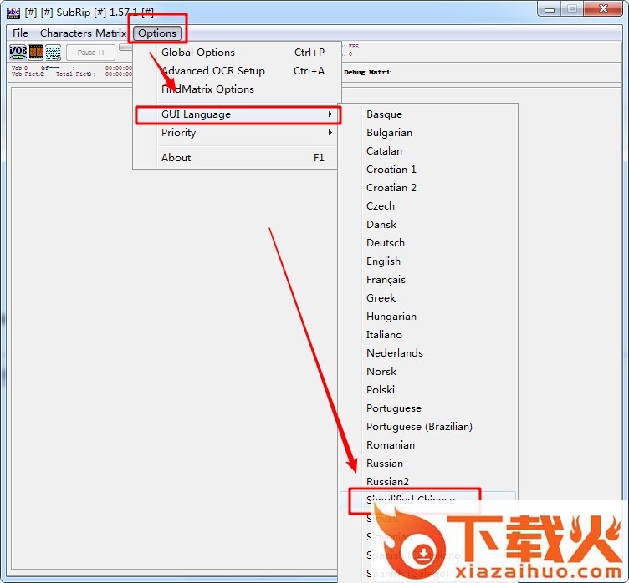Viewport: 629px width, 583px height.
Task: Select Advanced OCR Setup entry
Action: 212,71
